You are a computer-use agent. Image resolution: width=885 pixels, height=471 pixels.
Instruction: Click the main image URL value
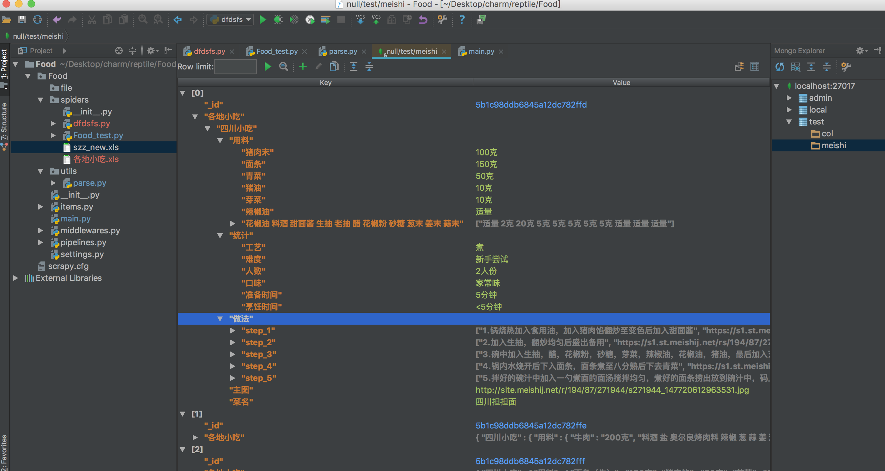612,390
